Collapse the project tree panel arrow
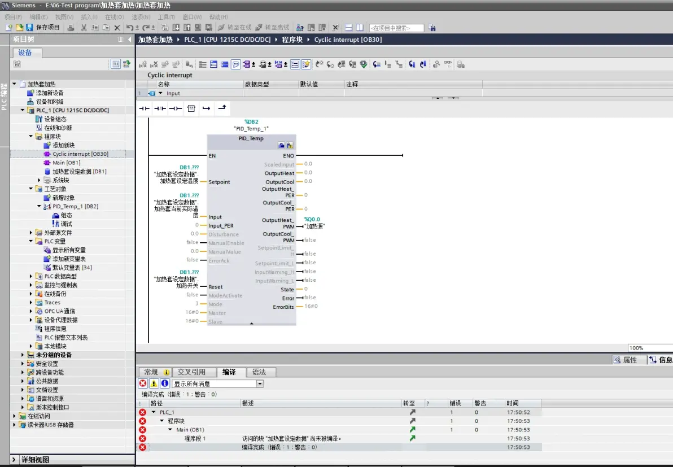This screenshot has height=467, width=673. 129,40
